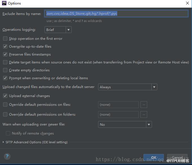The width and height of the screenshot is (192, 165).
Task: Click the folder permissions (none) field
Action: pos(118,115)
